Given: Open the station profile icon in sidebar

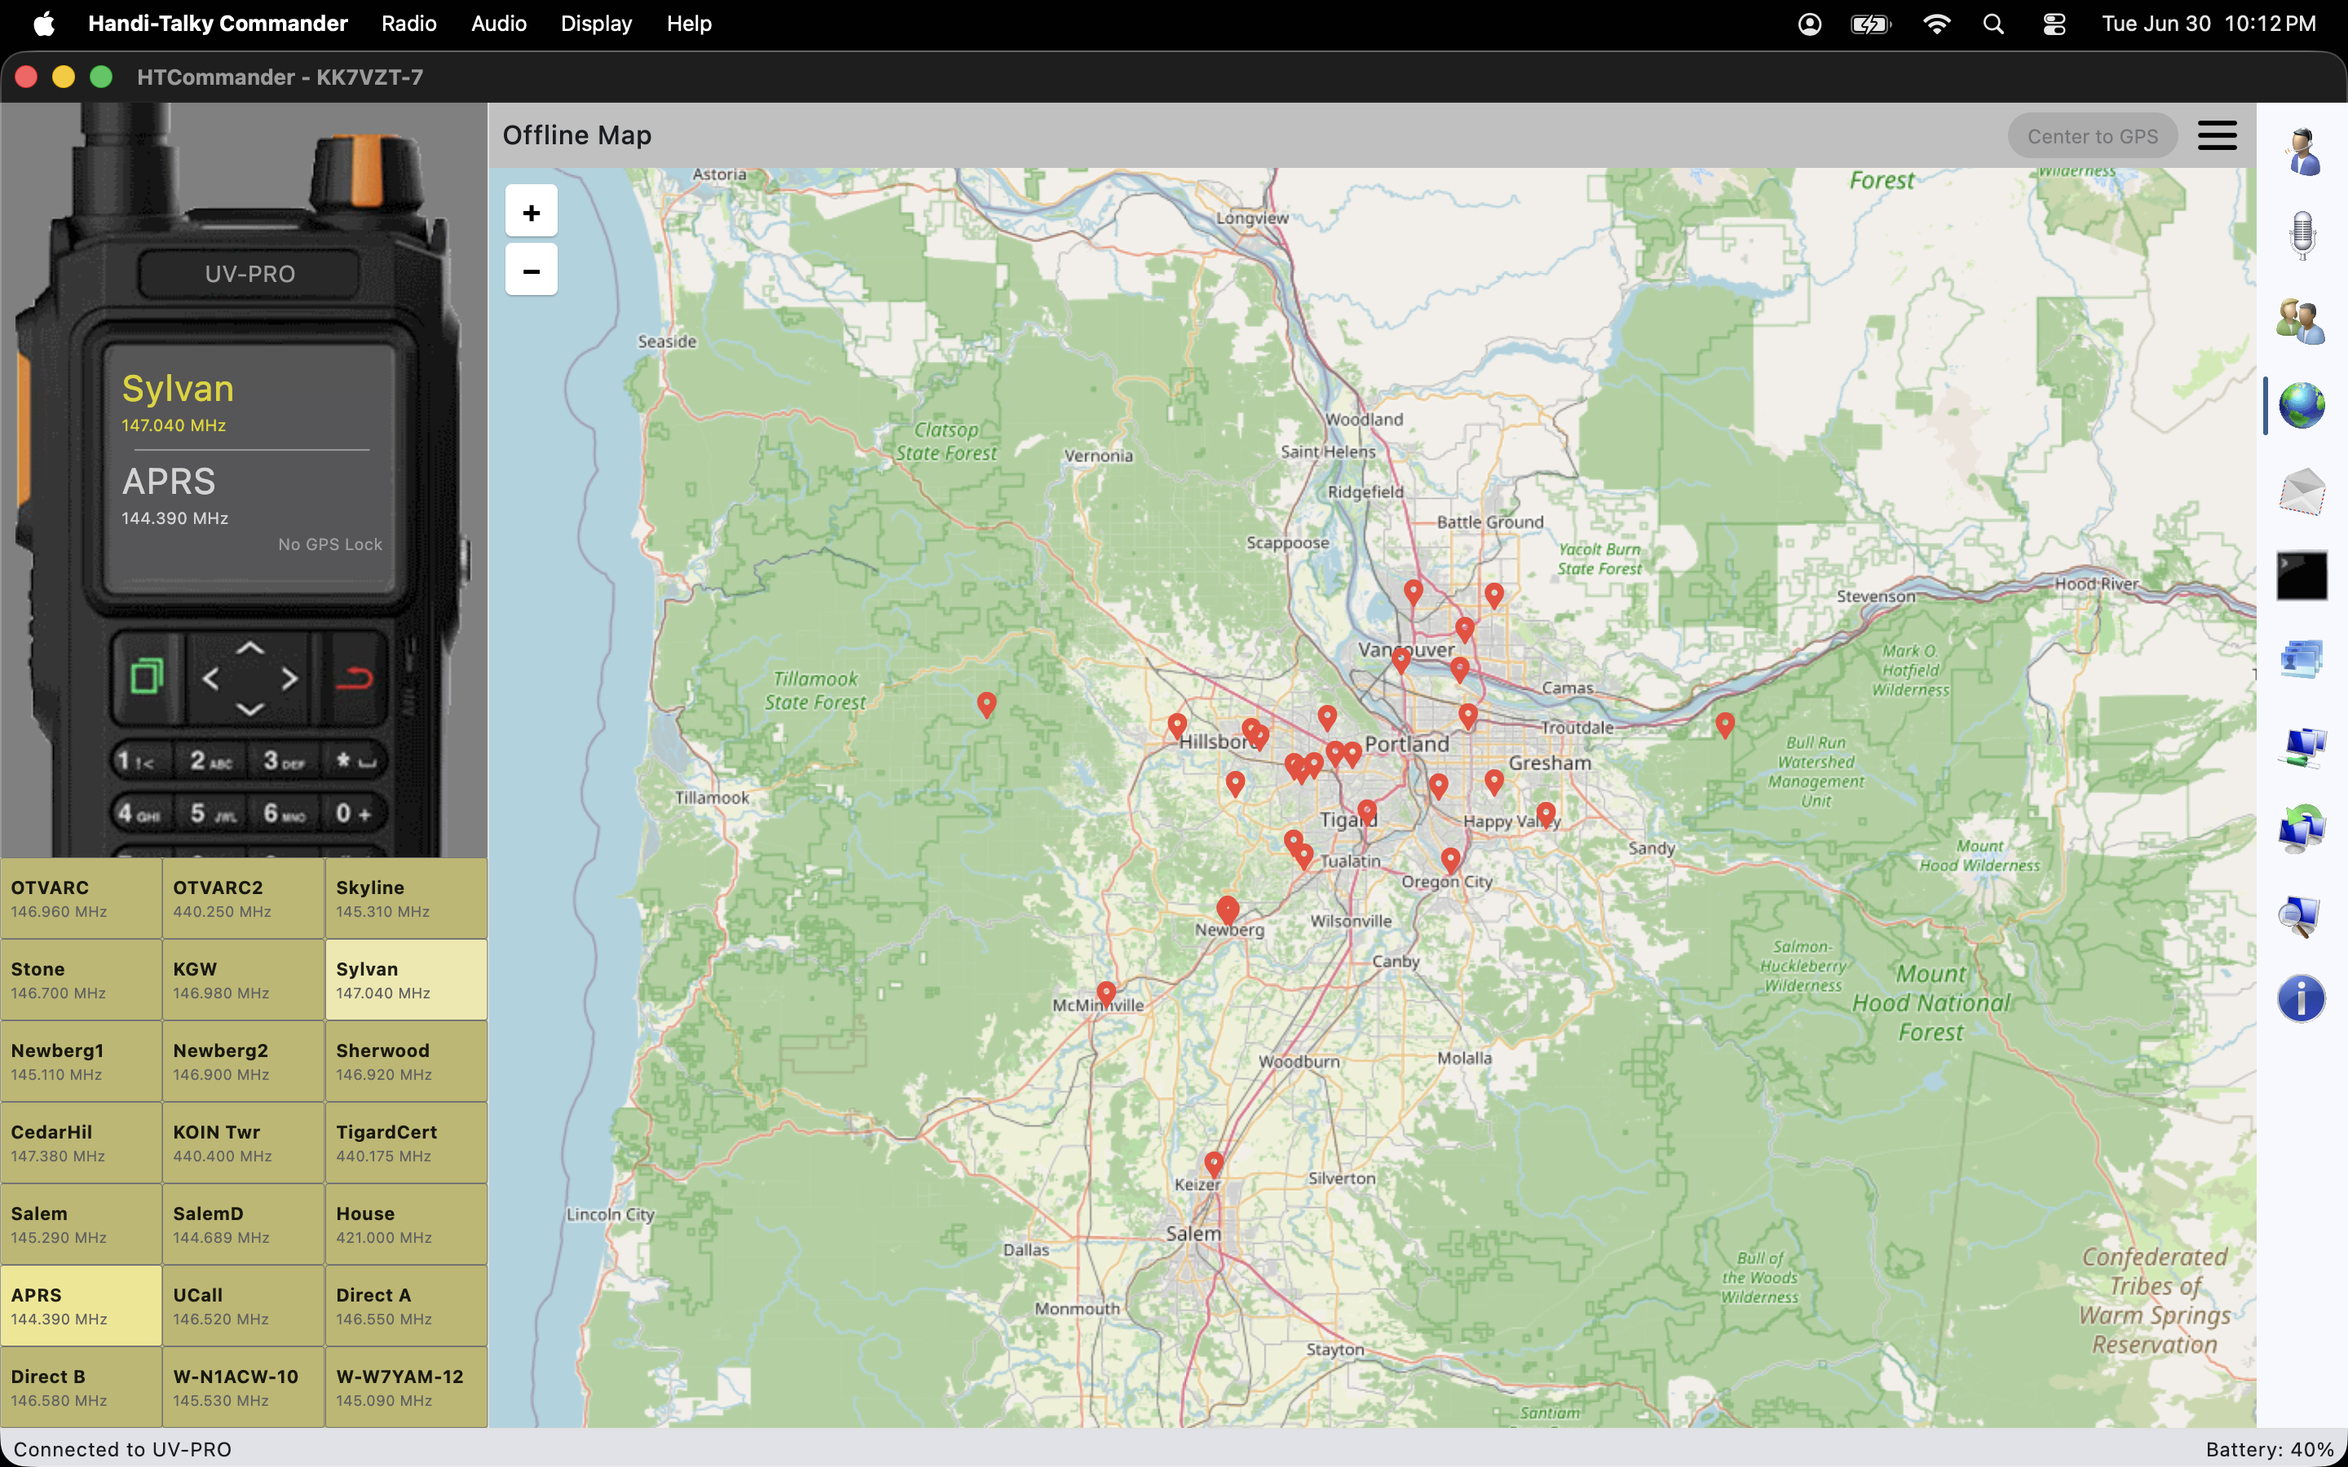Looking at the screenshot, I should pos(2302,152).
